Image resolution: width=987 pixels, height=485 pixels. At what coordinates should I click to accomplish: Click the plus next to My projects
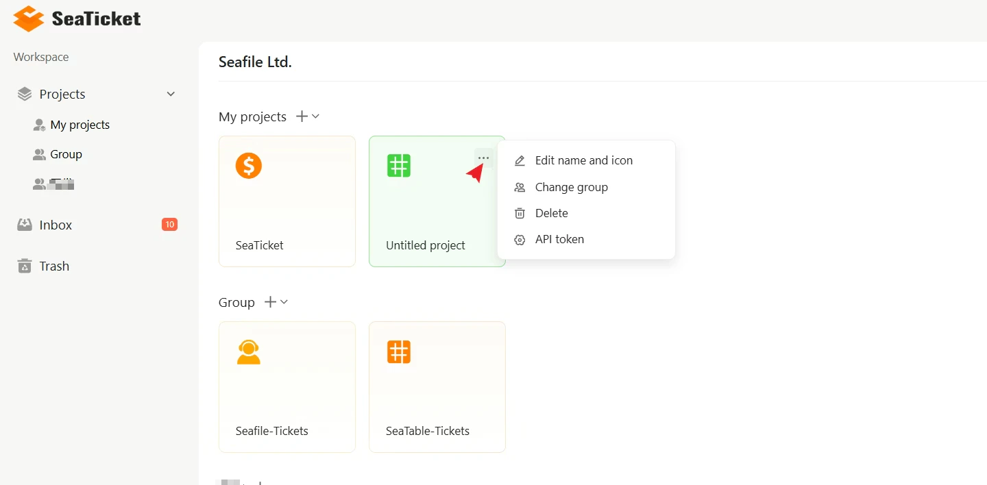(x=302, y=116)
